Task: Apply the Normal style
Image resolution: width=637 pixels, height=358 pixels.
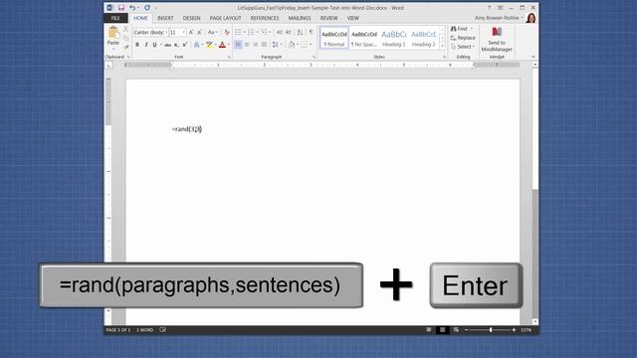Action: (x=334, y=38)
